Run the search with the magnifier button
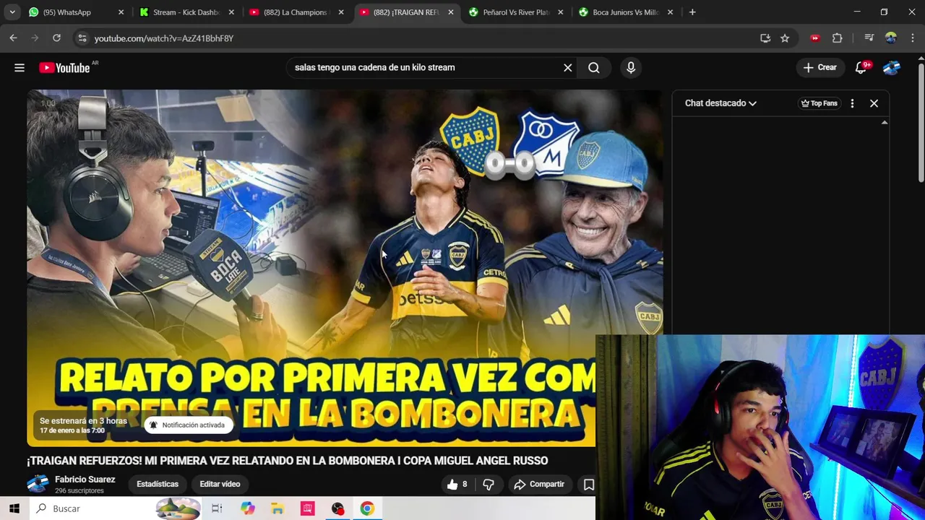Viewport: 925px width, 520px height. (x=594, y=68)
